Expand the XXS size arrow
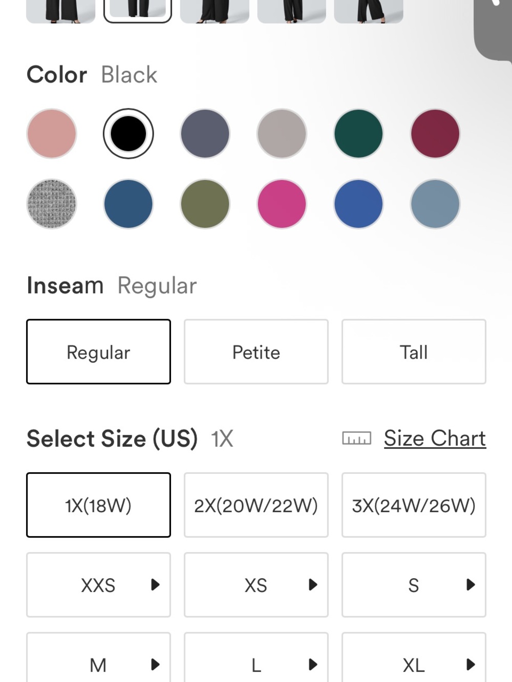Viewport: 512px width, 682px height. [156, 585]
